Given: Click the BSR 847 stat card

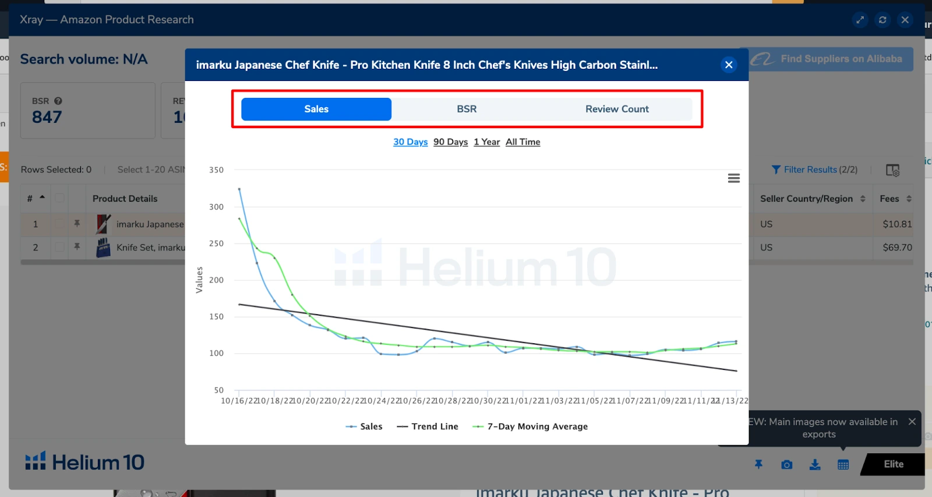Looking at the screenshot, I should click(x=88, y=110).
